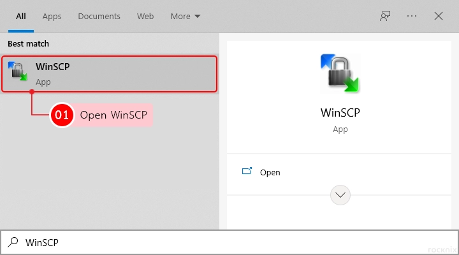Open the More filters dropdown

(x=186, y=17)
